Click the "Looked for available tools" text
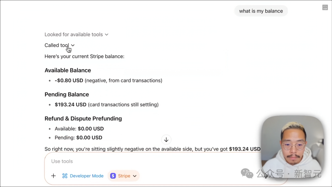The height and width of the screenshot is (187, 332). [73, 34]
